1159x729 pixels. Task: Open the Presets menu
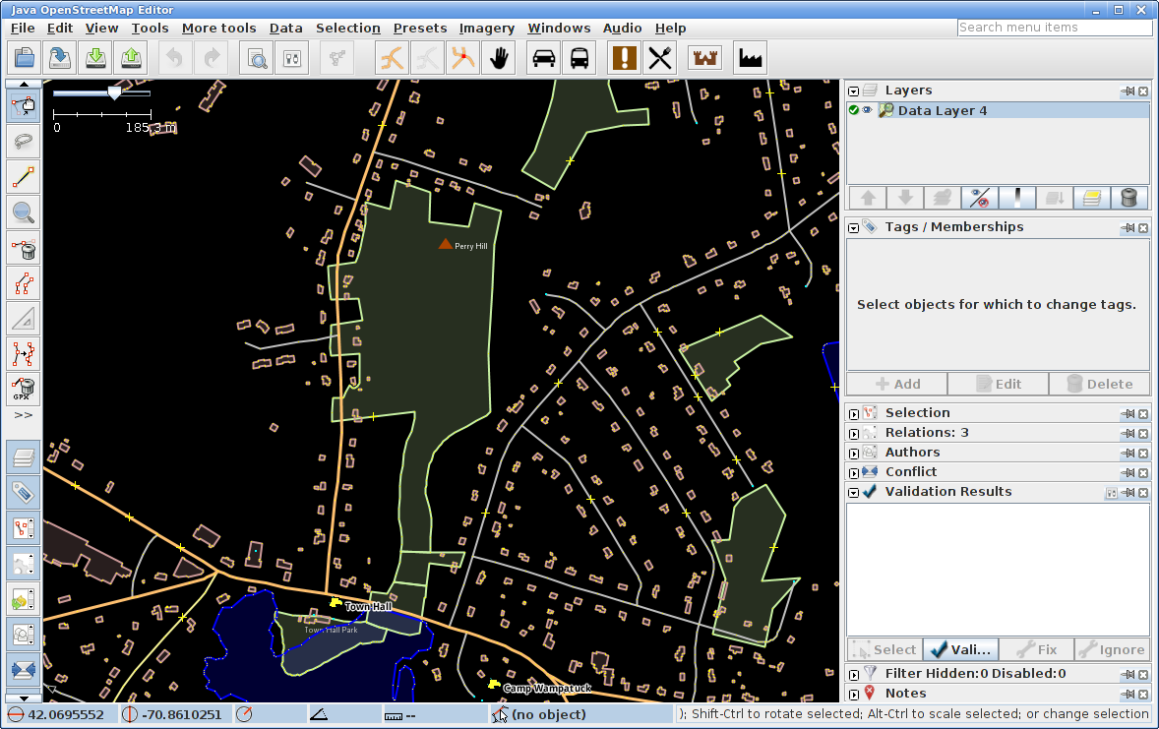coord(419,29)
